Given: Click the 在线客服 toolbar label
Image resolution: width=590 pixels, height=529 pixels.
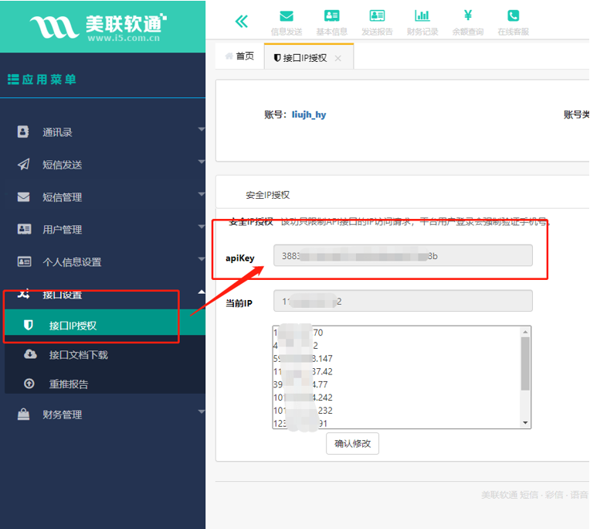Looking at the screenshot, I should (x=514, y=32).
